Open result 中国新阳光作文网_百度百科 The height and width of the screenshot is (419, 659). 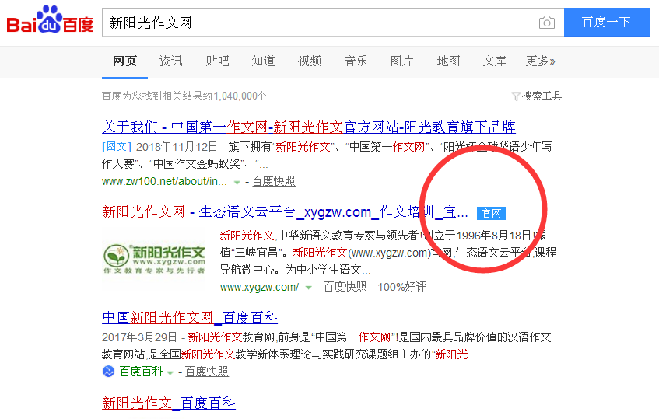coord(190,317)
